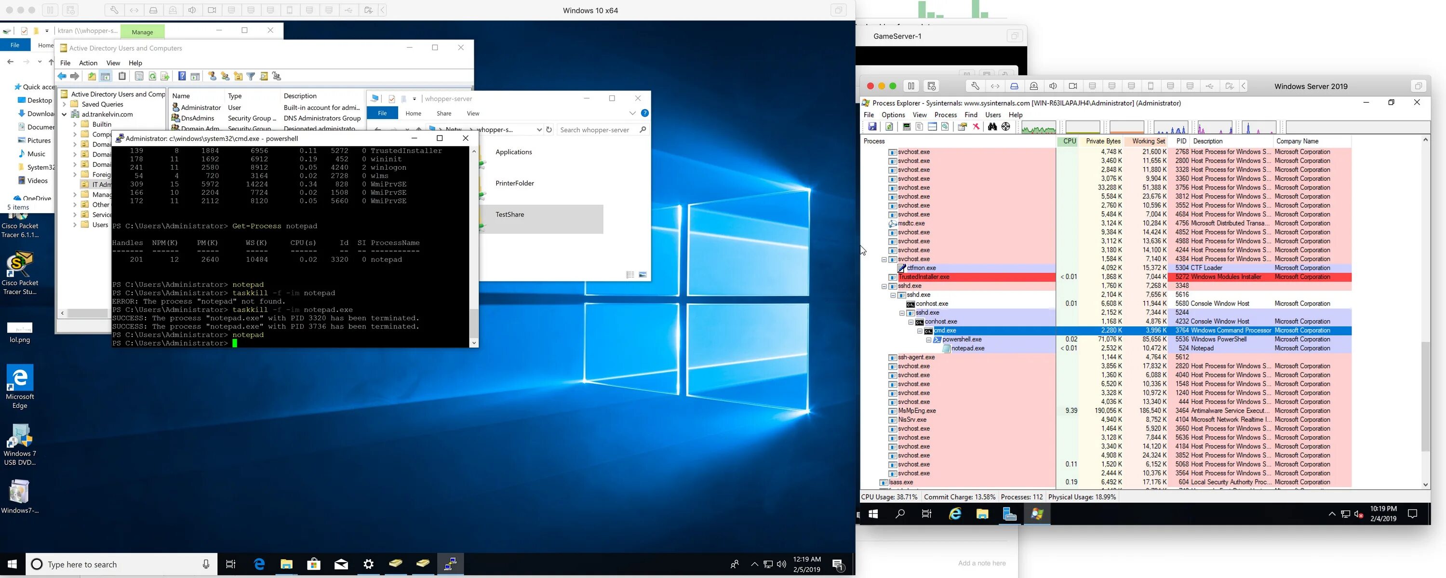Open address bar dropdown in whopper-server window
This screenshot has height=578, width=1446.
(x=539, y=130)
